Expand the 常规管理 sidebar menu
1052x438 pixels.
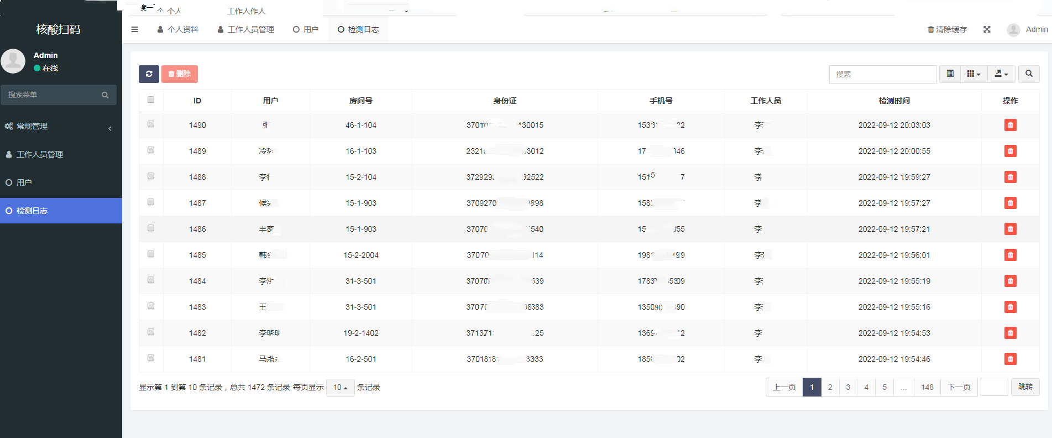coord(58,126)
